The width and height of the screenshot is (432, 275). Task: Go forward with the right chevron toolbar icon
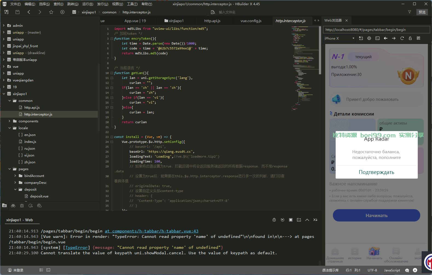(40, 12)
